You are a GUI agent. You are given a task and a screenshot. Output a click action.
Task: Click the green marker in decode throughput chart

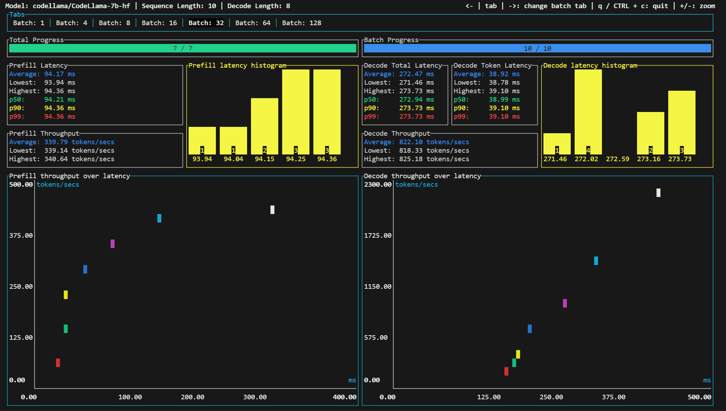(x=514, y=363)
